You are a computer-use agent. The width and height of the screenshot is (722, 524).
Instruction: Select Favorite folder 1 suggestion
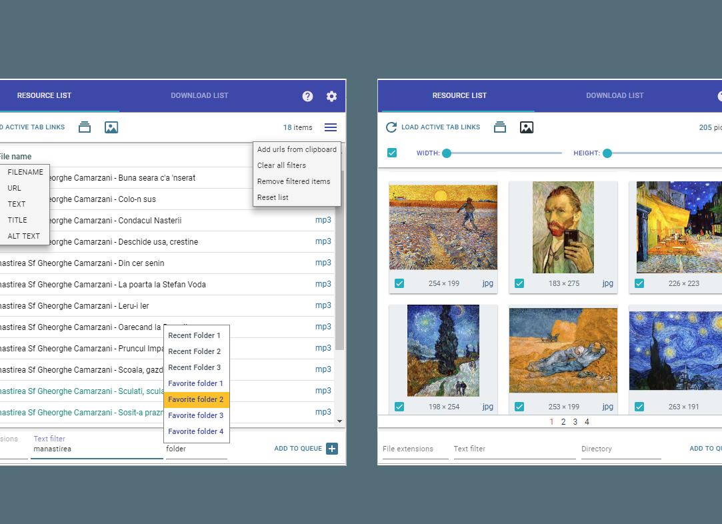pos(197,383)
